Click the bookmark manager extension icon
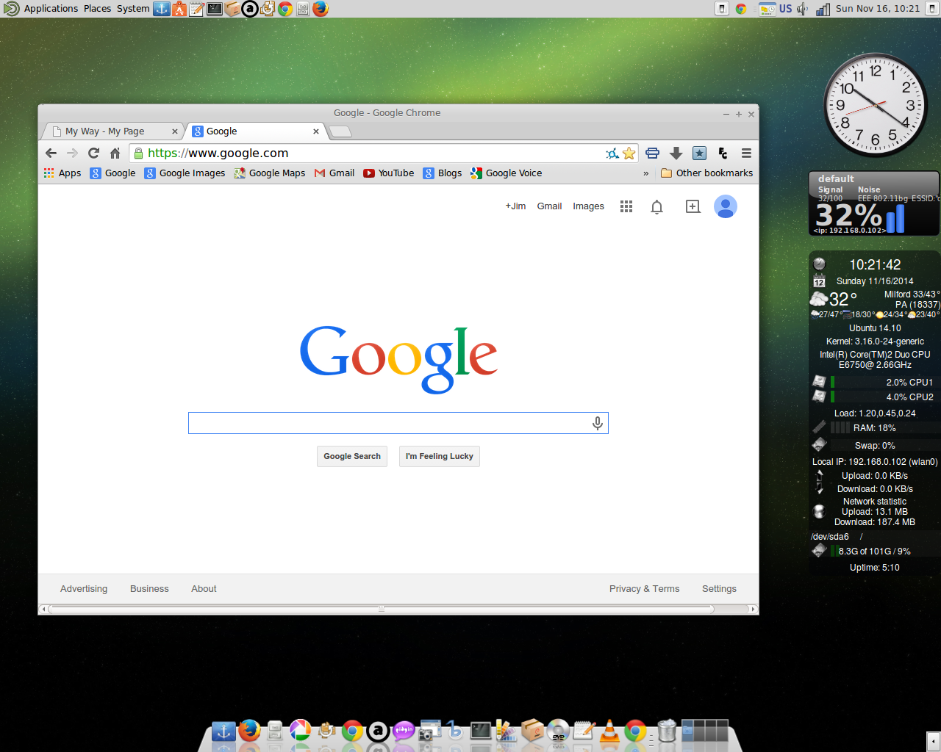 point(699,153)
